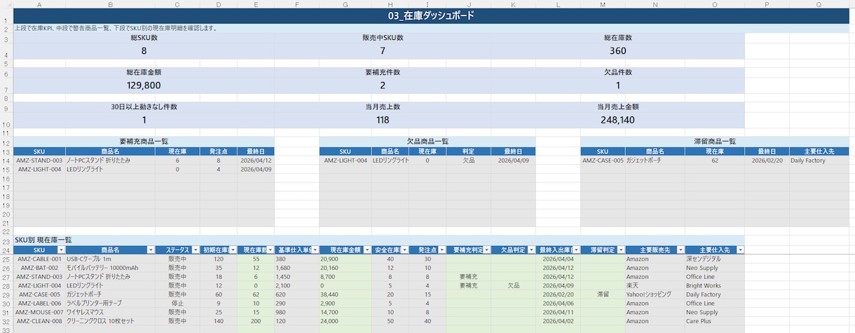The image size is (855, 333).
Task: Click AMZ-LIGHT-004 in the 欠品商品一覧 table
Action: pyautogui.click(x=346, y=161)
